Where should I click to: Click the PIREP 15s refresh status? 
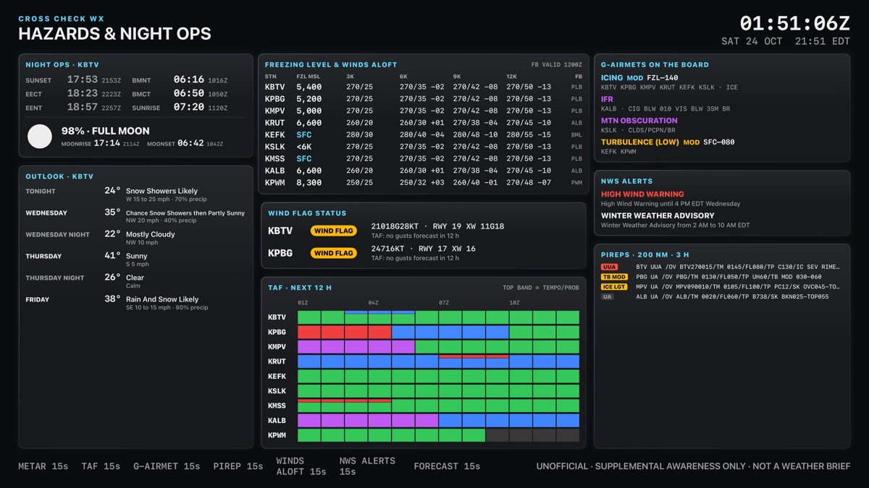pos(238,466)
